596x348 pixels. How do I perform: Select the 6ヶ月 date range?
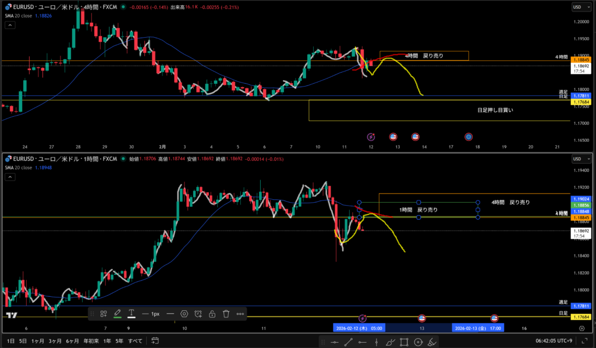click(x=72, y=340)
